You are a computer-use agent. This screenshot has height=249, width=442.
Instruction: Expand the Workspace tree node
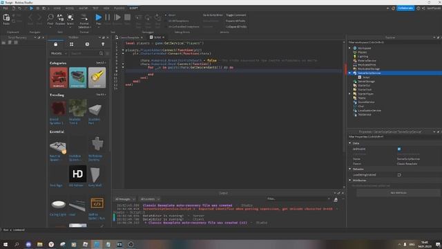[350, 48]
